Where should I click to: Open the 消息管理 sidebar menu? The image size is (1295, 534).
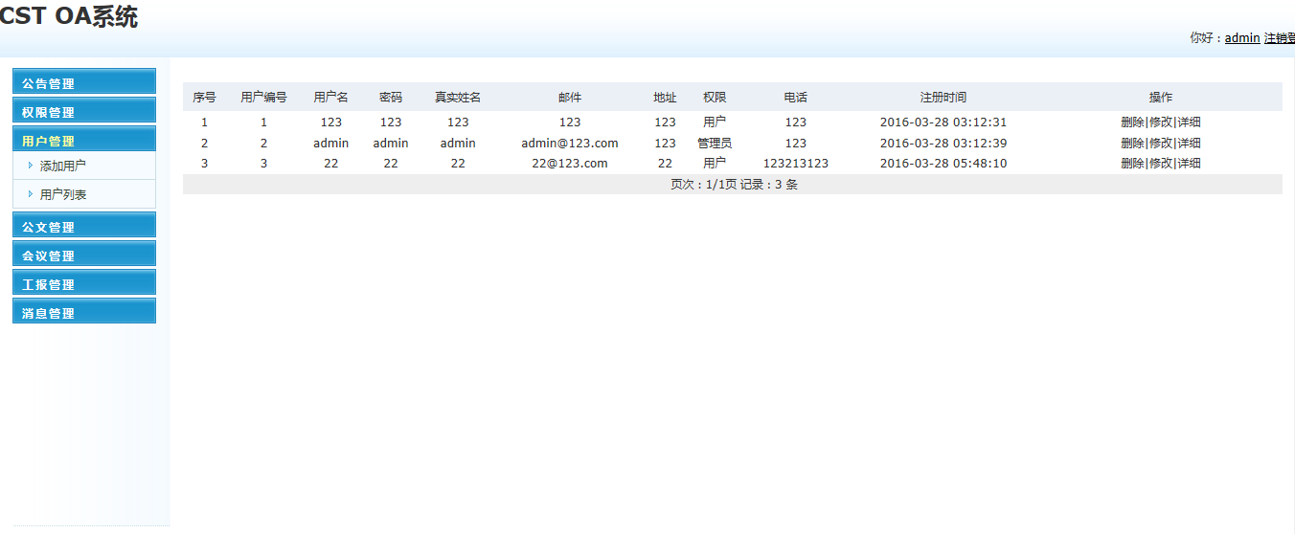point(84,311)
